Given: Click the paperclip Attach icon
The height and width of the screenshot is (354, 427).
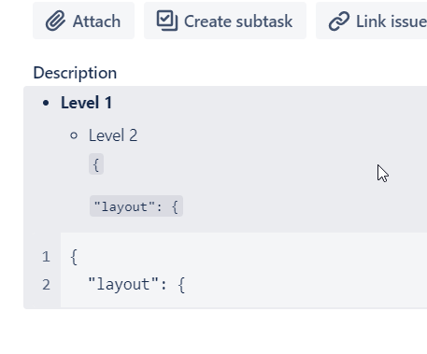Looking at the screenshot, I should [x=55, y=21].
